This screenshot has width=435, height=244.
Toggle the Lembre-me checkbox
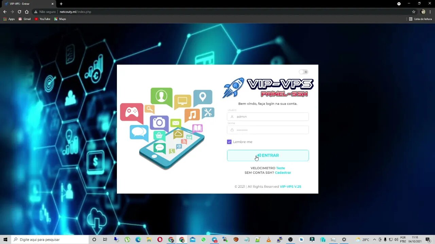pyautogui.click(x=229, y=142)
